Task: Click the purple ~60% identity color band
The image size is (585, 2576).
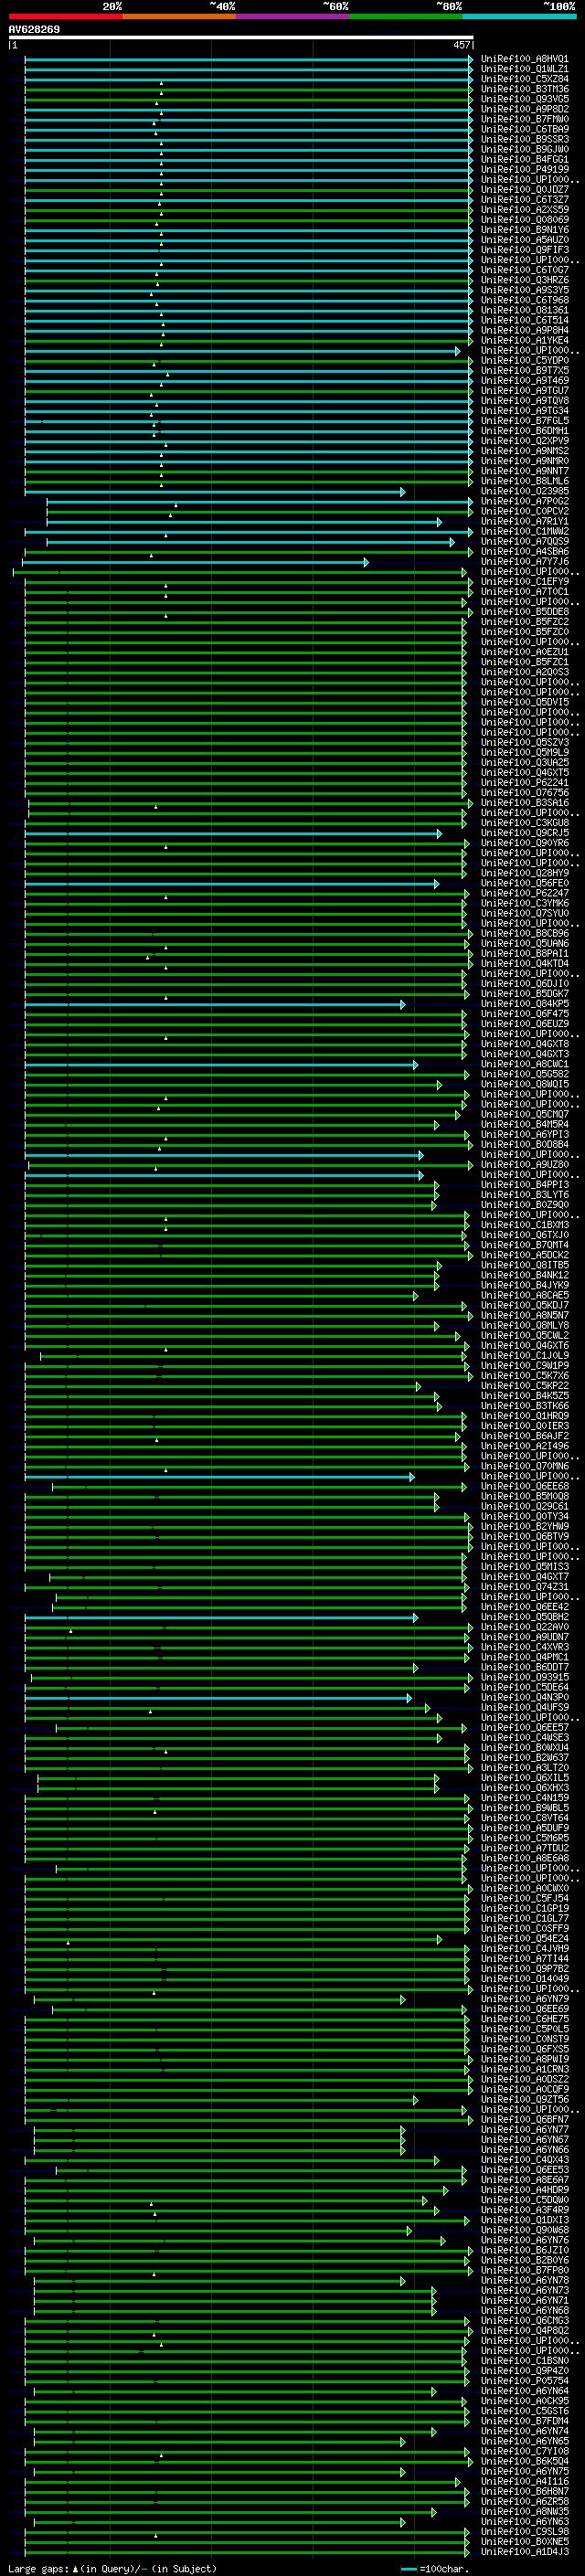Action: click(x=293, y=16)
